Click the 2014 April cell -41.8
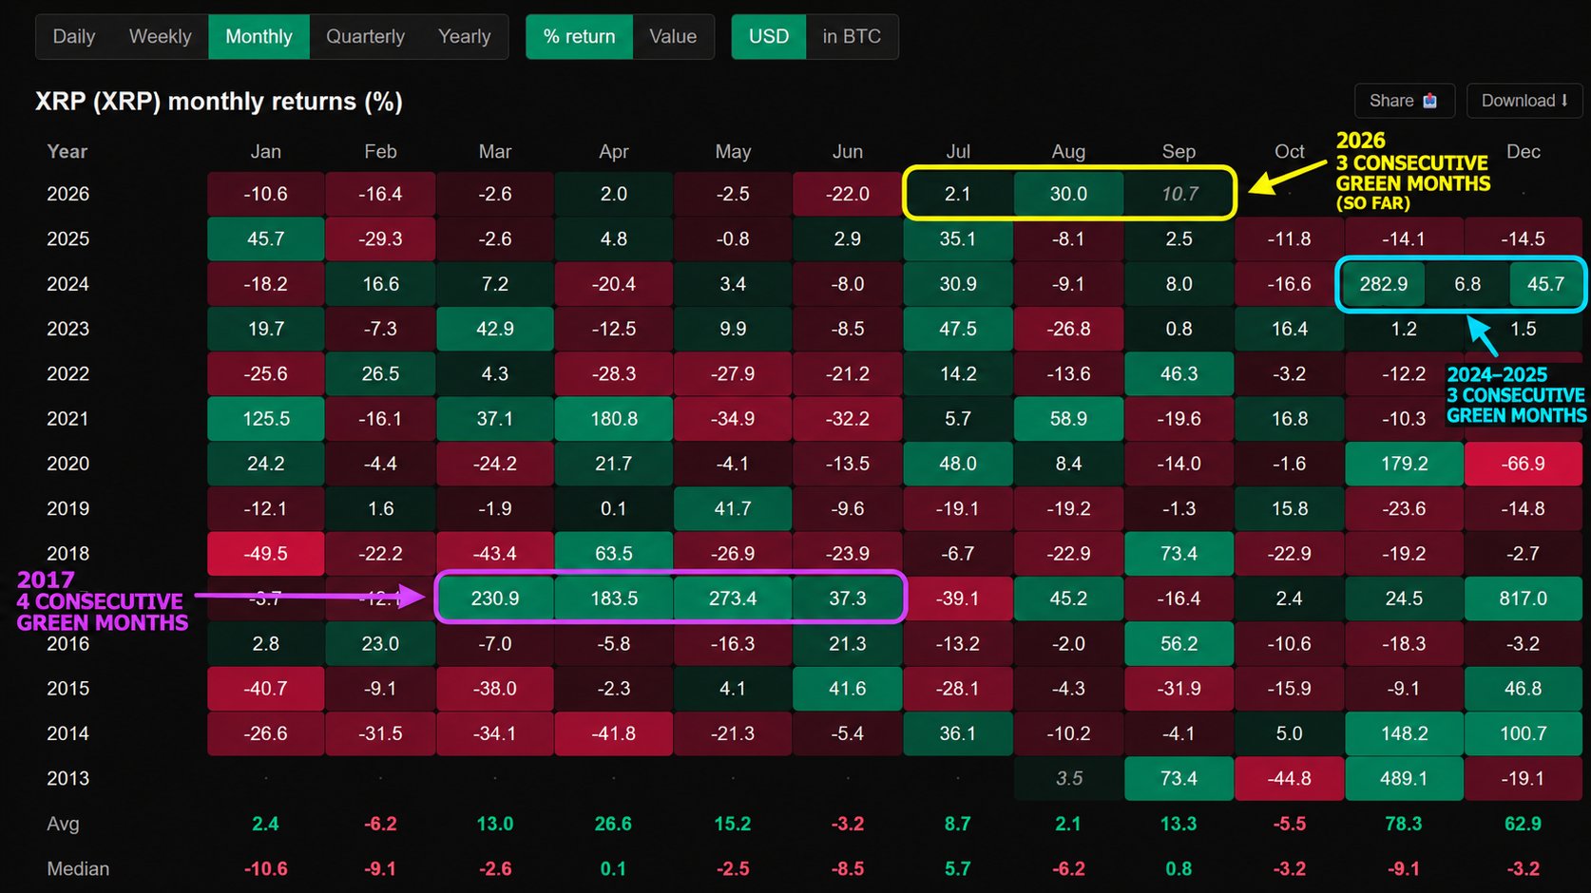 coord(614,733)
